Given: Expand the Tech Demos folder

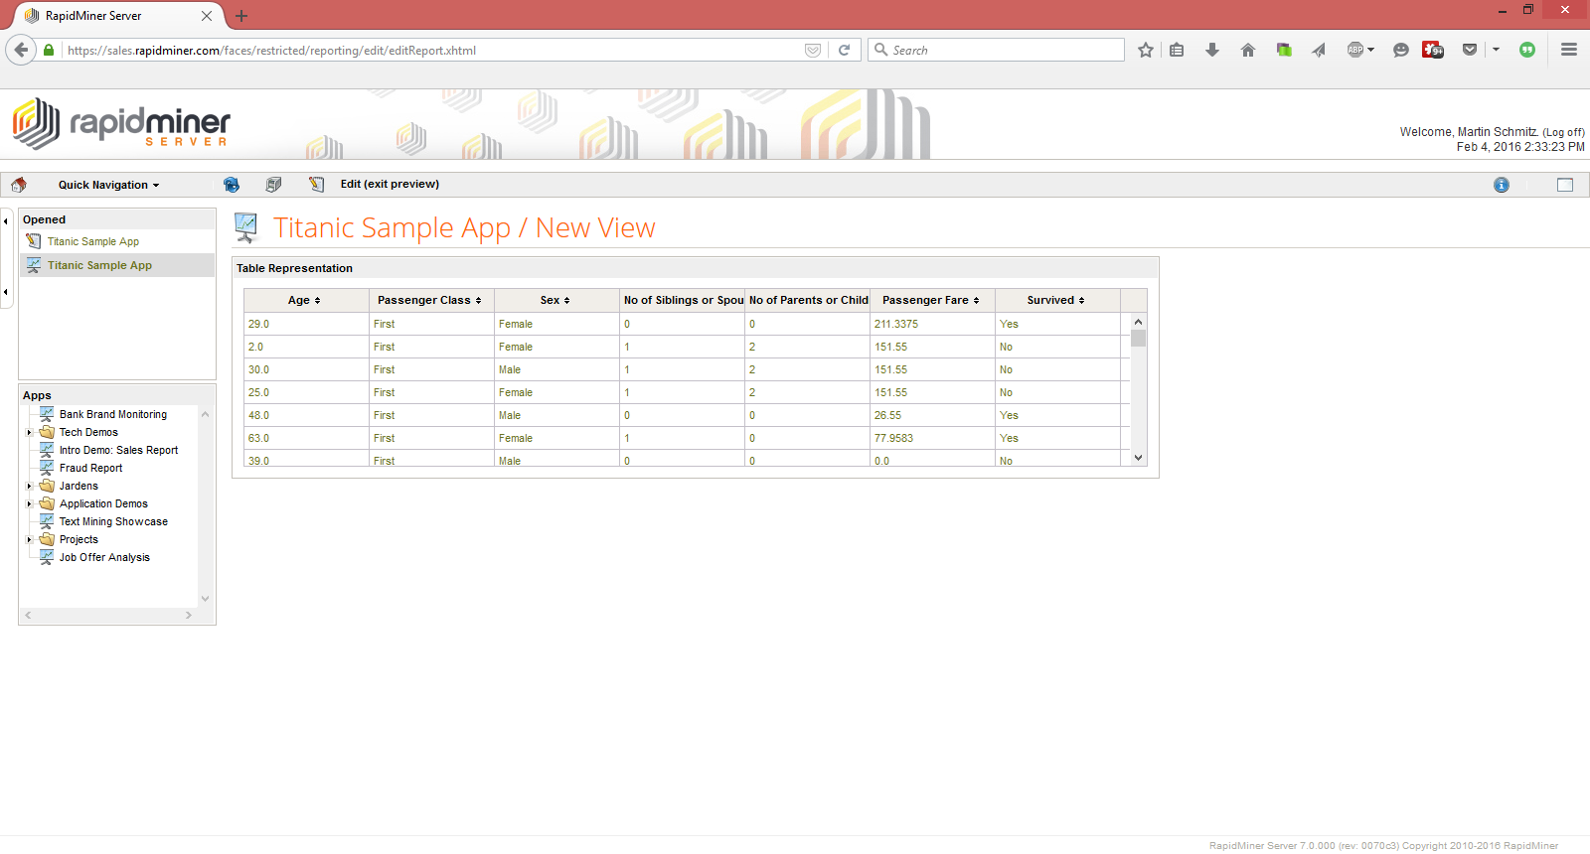Looking at the screenshot, I should (29, 433).
